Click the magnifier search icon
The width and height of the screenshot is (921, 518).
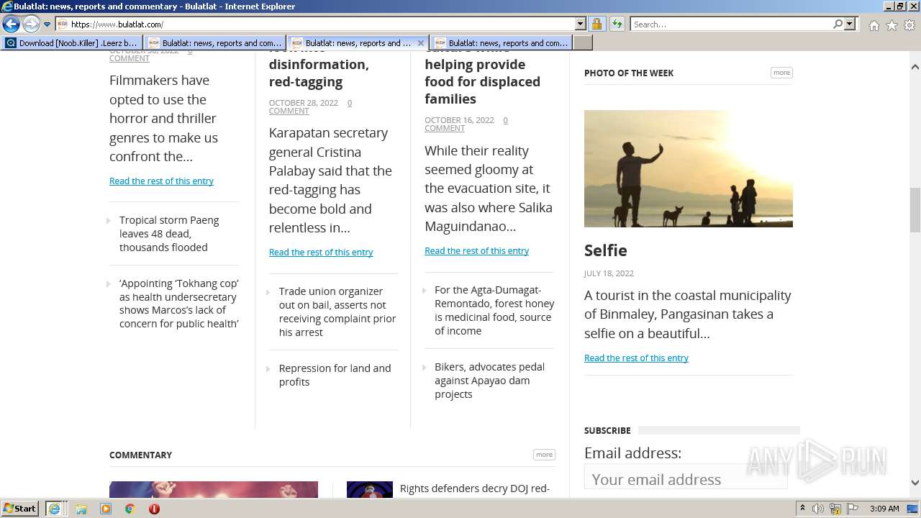pyautogui.click(x=838, y=24)
